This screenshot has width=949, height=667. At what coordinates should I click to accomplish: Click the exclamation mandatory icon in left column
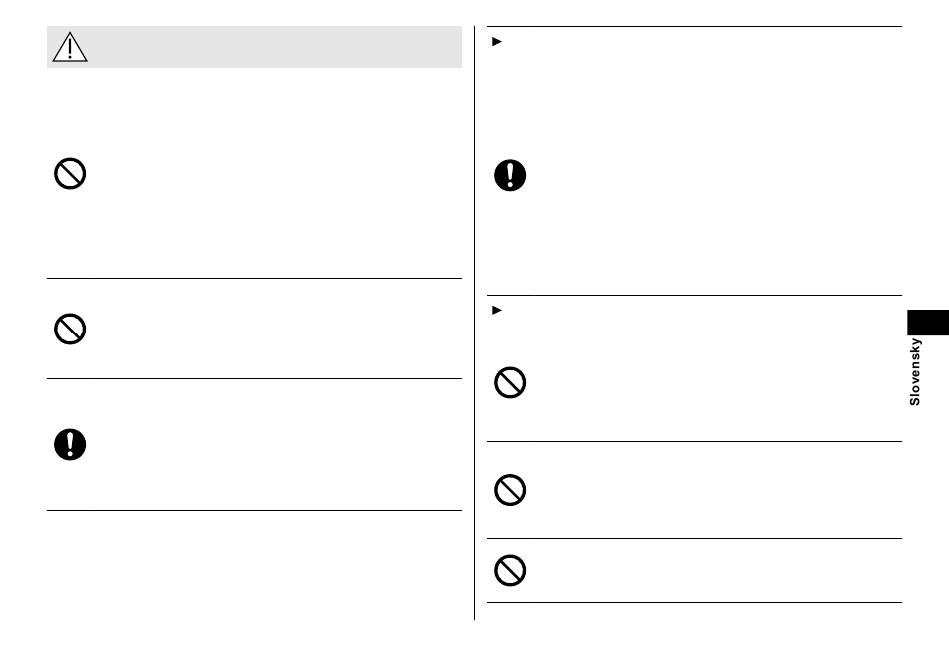click(70, 445)
